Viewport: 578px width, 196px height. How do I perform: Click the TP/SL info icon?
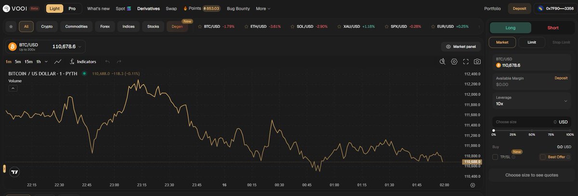513,157
